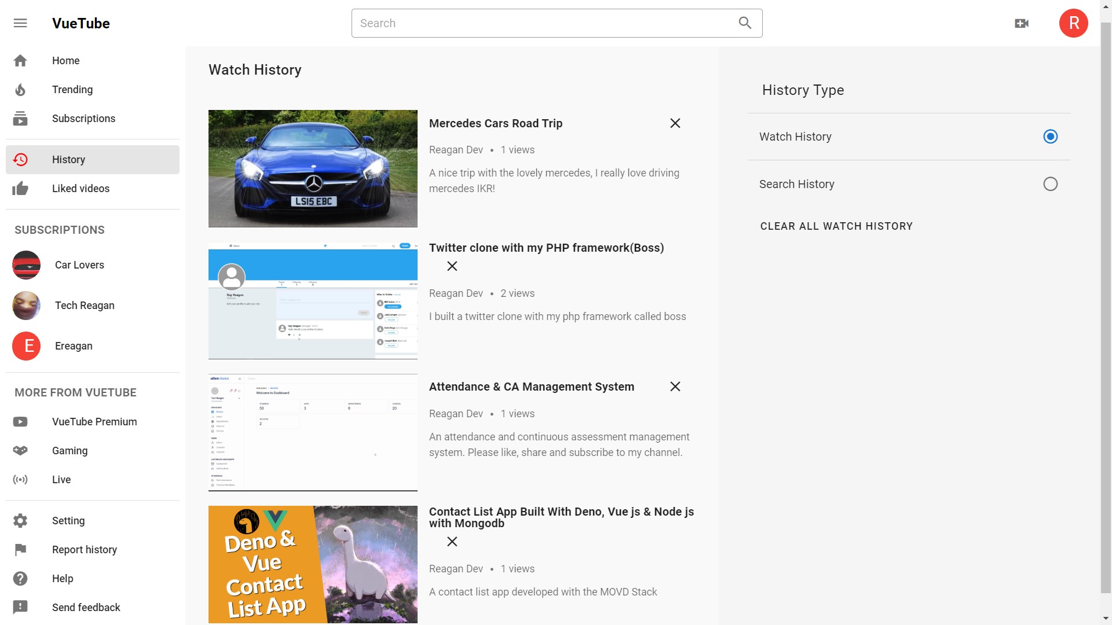Open the hamburger navigation menu
Screen dimensions: 1112x625
point(20,23)
